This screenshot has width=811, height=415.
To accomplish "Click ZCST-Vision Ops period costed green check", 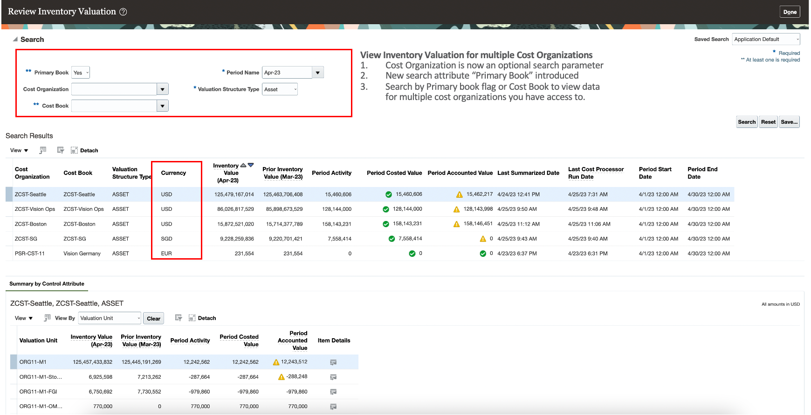I will [386, 209].
